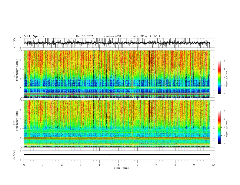The image size is (240, 185).
Task: Click the "0" tick on the time axis
Action: coord(24,165)
